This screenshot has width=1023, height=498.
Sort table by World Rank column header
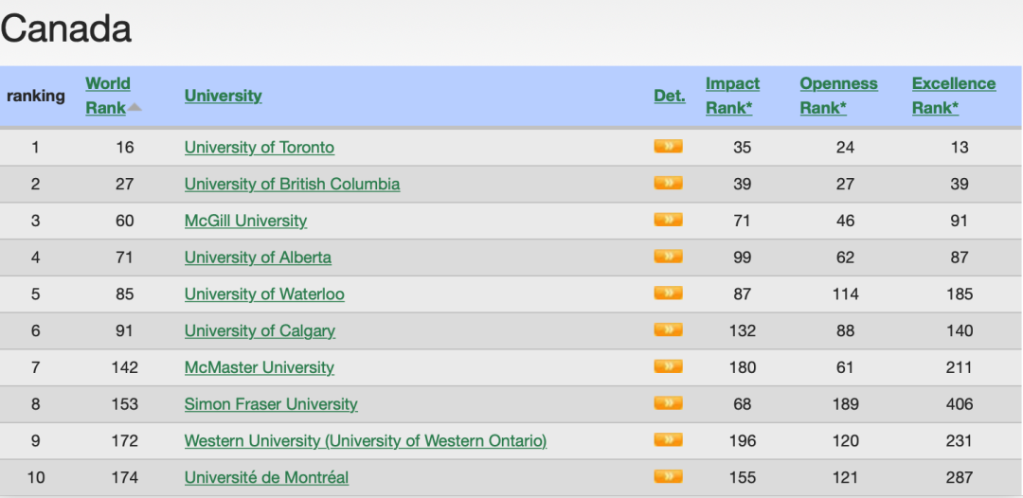[108, 96]
